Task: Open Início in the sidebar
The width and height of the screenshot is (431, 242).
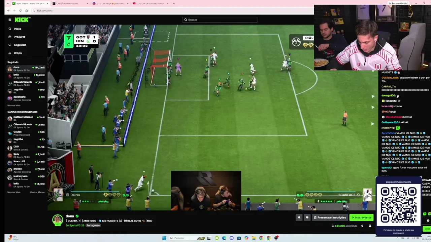Action: 26,29
